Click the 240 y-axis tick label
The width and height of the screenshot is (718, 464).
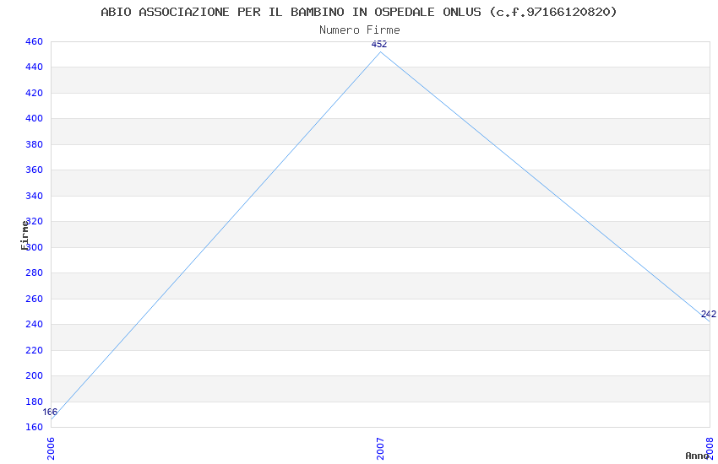[34, 324]
